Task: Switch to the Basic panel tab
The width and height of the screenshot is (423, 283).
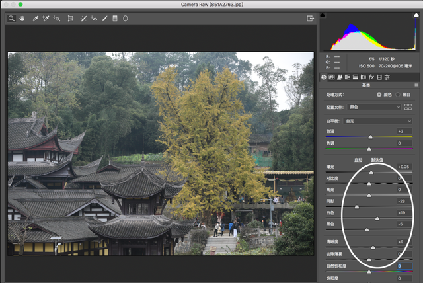Action: [324, 77]
